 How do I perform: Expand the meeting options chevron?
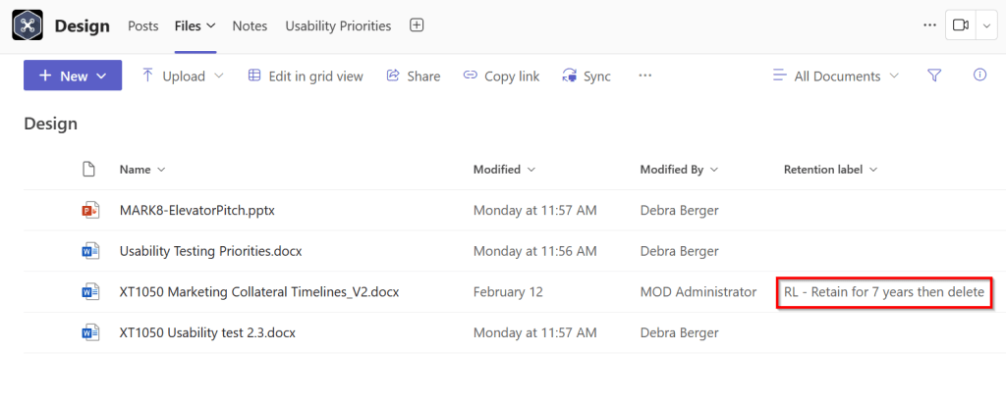(x=986, y=25)
